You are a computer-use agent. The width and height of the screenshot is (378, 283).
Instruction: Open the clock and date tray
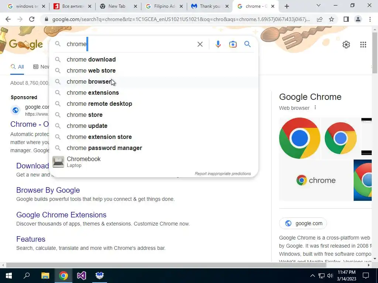346,276
